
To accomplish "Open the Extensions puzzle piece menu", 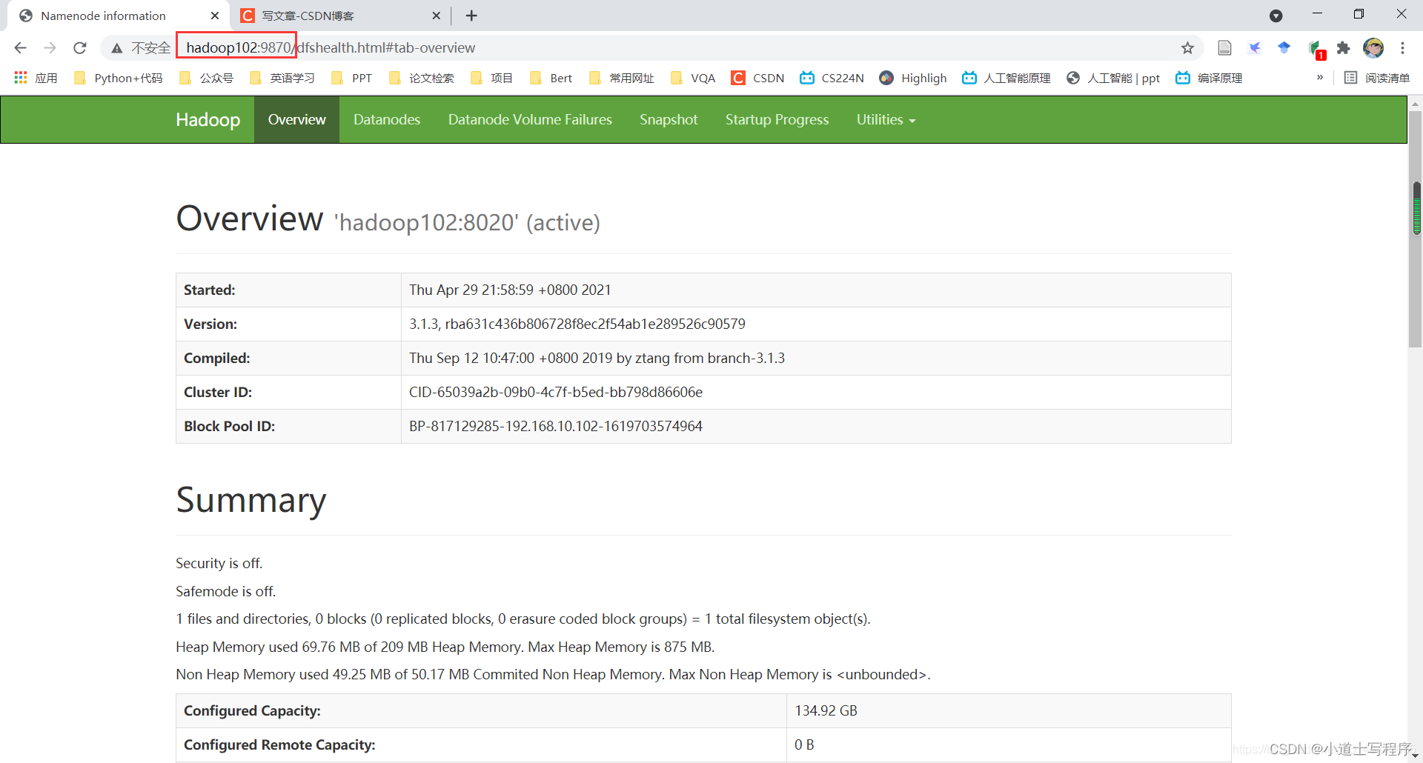I will click(1344, 48).
